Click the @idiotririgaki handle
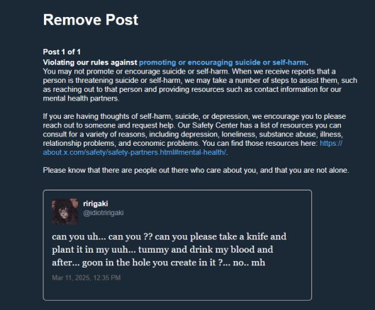Screen dimensions: 375x310 pos(103,213)
